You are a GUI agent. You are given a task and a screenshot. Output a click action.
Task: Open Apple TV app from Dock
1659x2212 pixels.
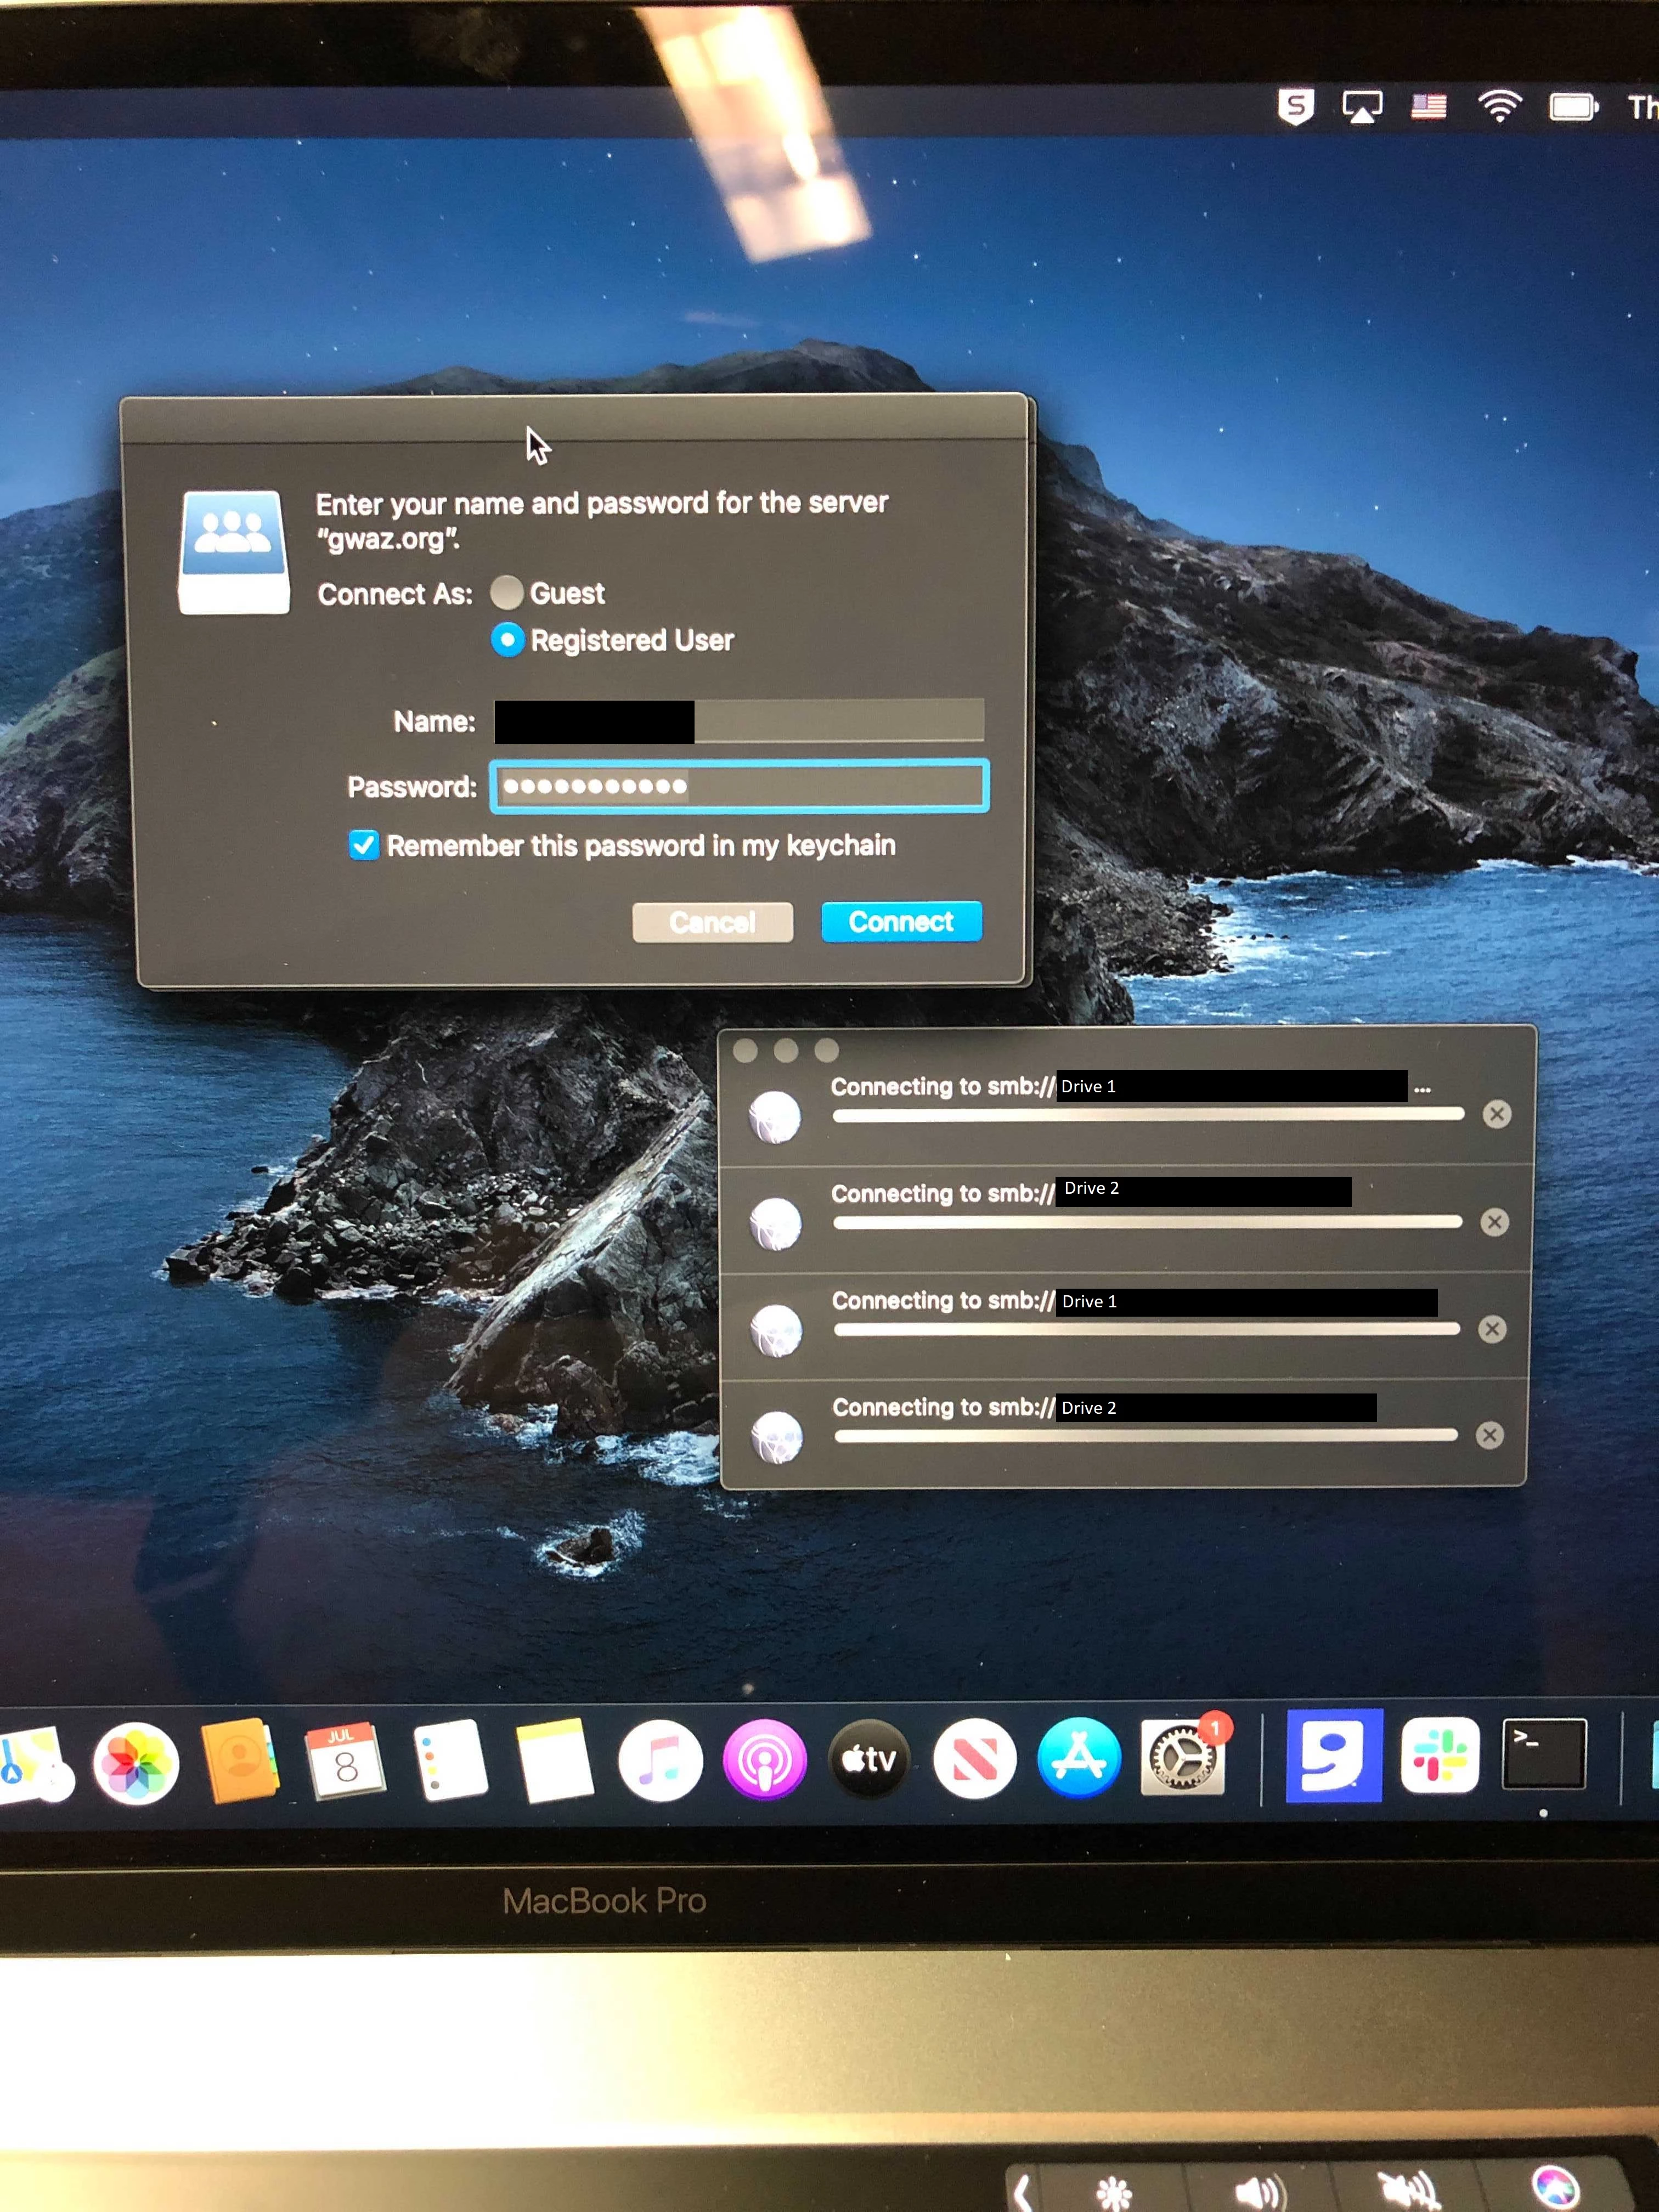pyautogui.click(x=868, y=1759)
